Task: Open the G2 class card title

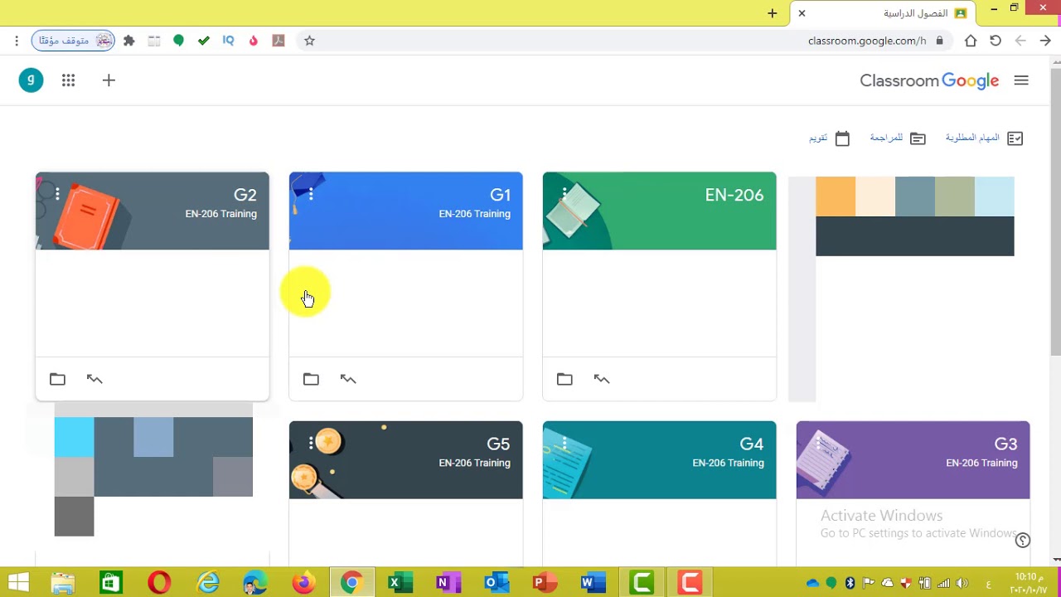Action: click(245, 195)
